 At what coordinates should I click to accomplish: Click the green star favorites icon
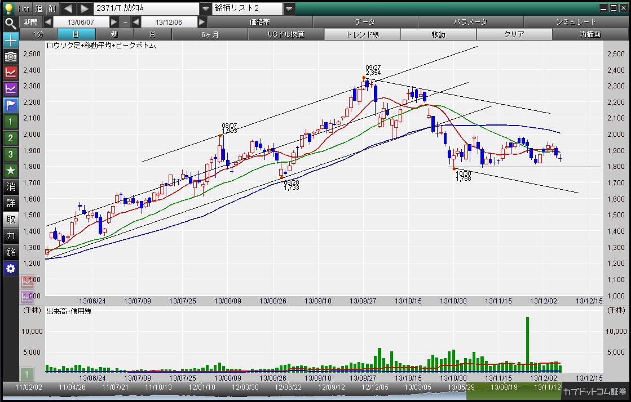pyautogui.click(x=10, y=170)
